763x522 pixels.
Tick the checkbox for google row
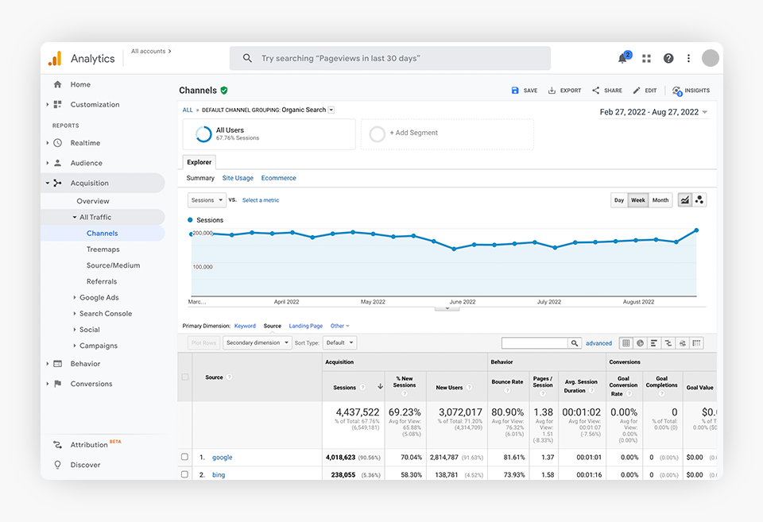click(184, 458)
